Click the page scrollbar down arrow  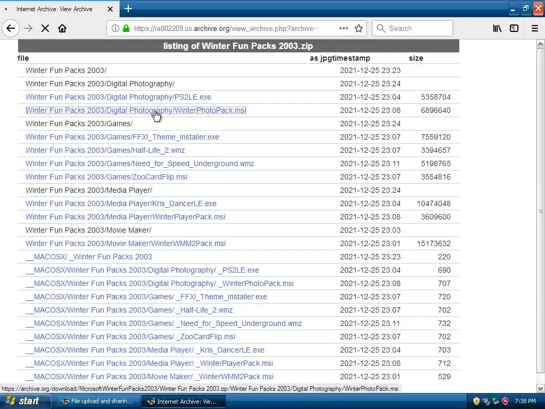click(540, 388)
